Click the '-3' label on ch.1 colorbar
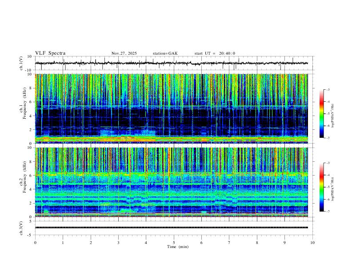The height and width of the screenshot is (272, 352). click(x=328, y=89)
